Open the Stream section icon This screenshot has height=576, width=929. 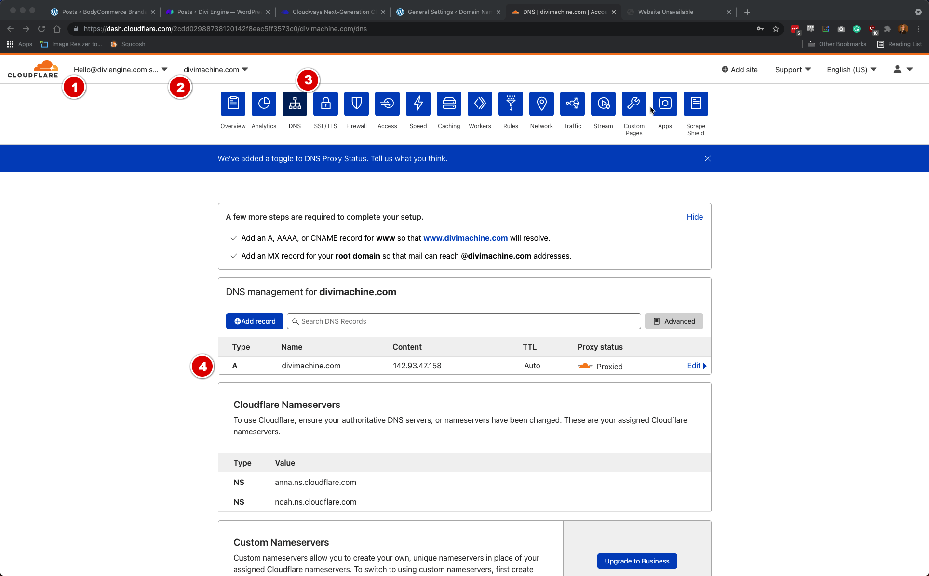coord(603,104)
